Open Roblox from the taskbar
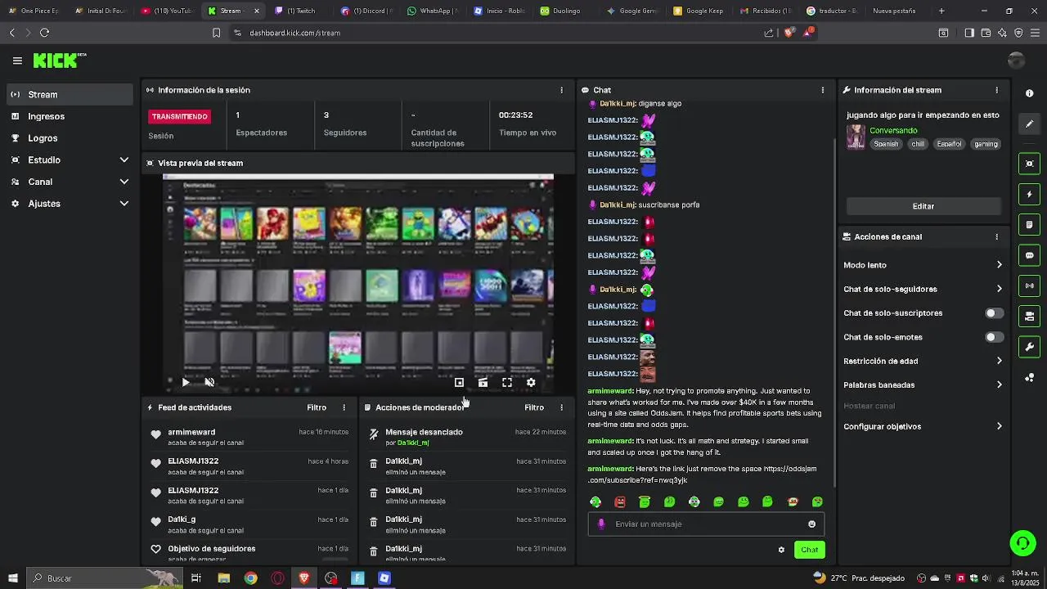Viewport: 1047px width, 589px height. 384,578
